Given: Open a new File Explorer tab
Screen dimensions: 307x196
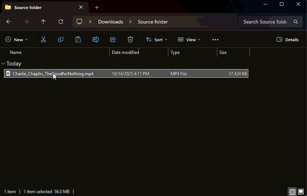Looking at the screenshot, I should tap(97, 7).
